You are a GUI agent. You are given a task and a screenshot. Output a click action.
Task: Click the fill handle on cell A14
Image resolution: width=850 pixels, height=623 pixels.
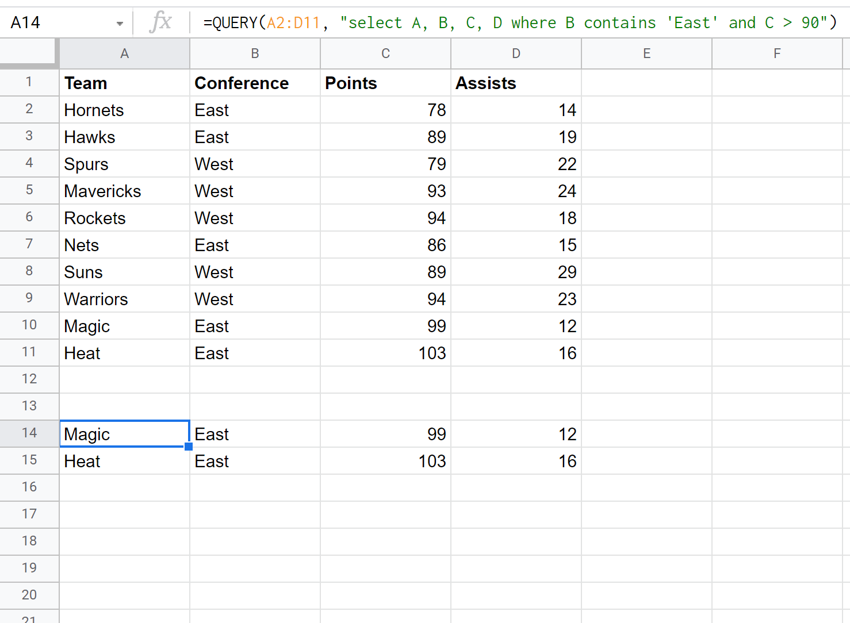tap(189, 447)
